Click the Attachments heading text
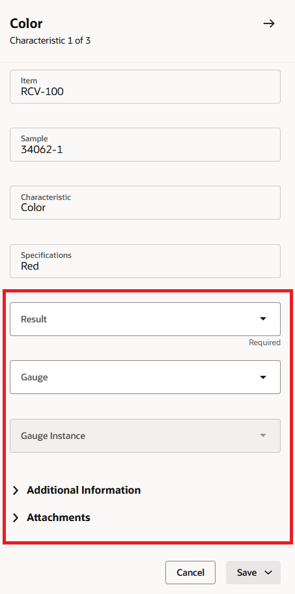The width and height of the screenshot is (295, 594). (x=59, y=518)
